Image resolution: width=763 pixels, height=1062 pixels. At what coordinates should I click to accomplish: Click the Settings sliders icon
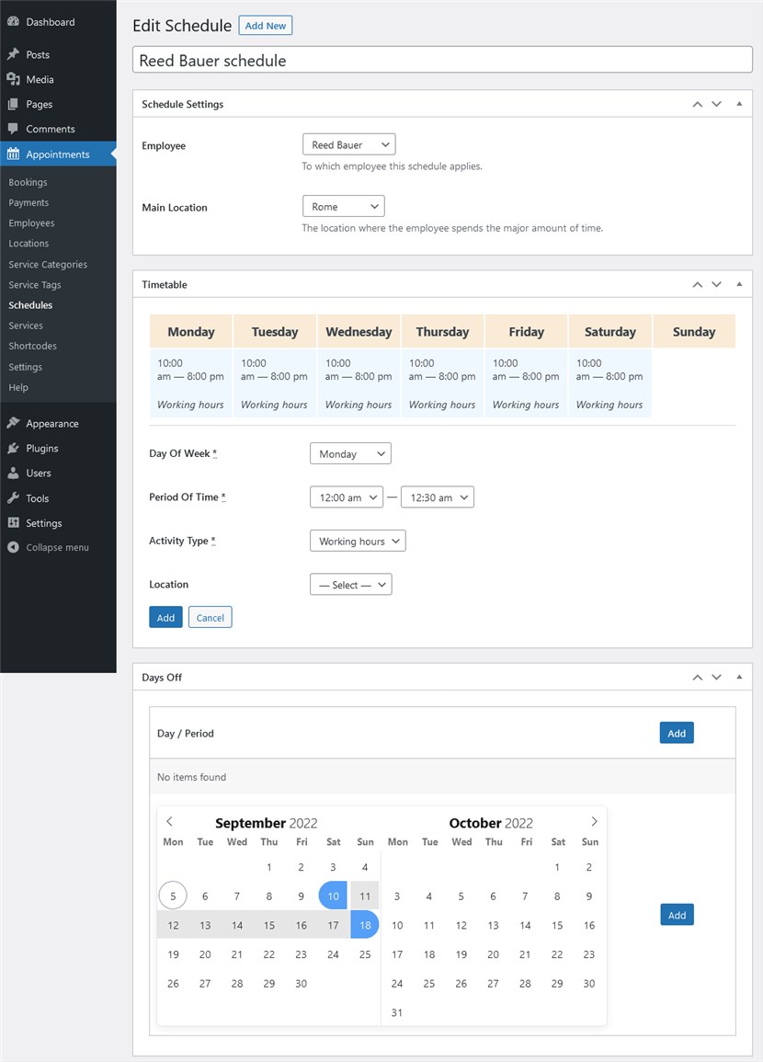pyautogui.click(x=13, y=523)
